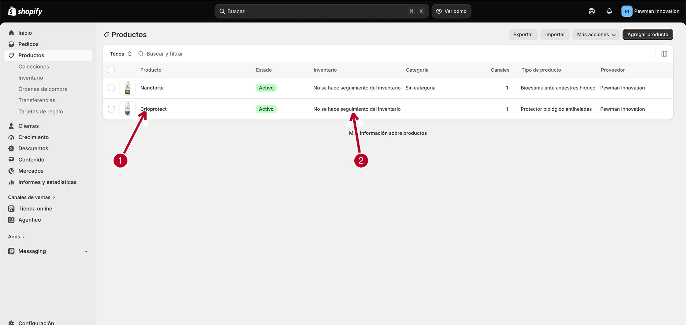Screen dimensions: 686x325
Task: Click the Tienda online storefront icon
Action: click(11, 208)
